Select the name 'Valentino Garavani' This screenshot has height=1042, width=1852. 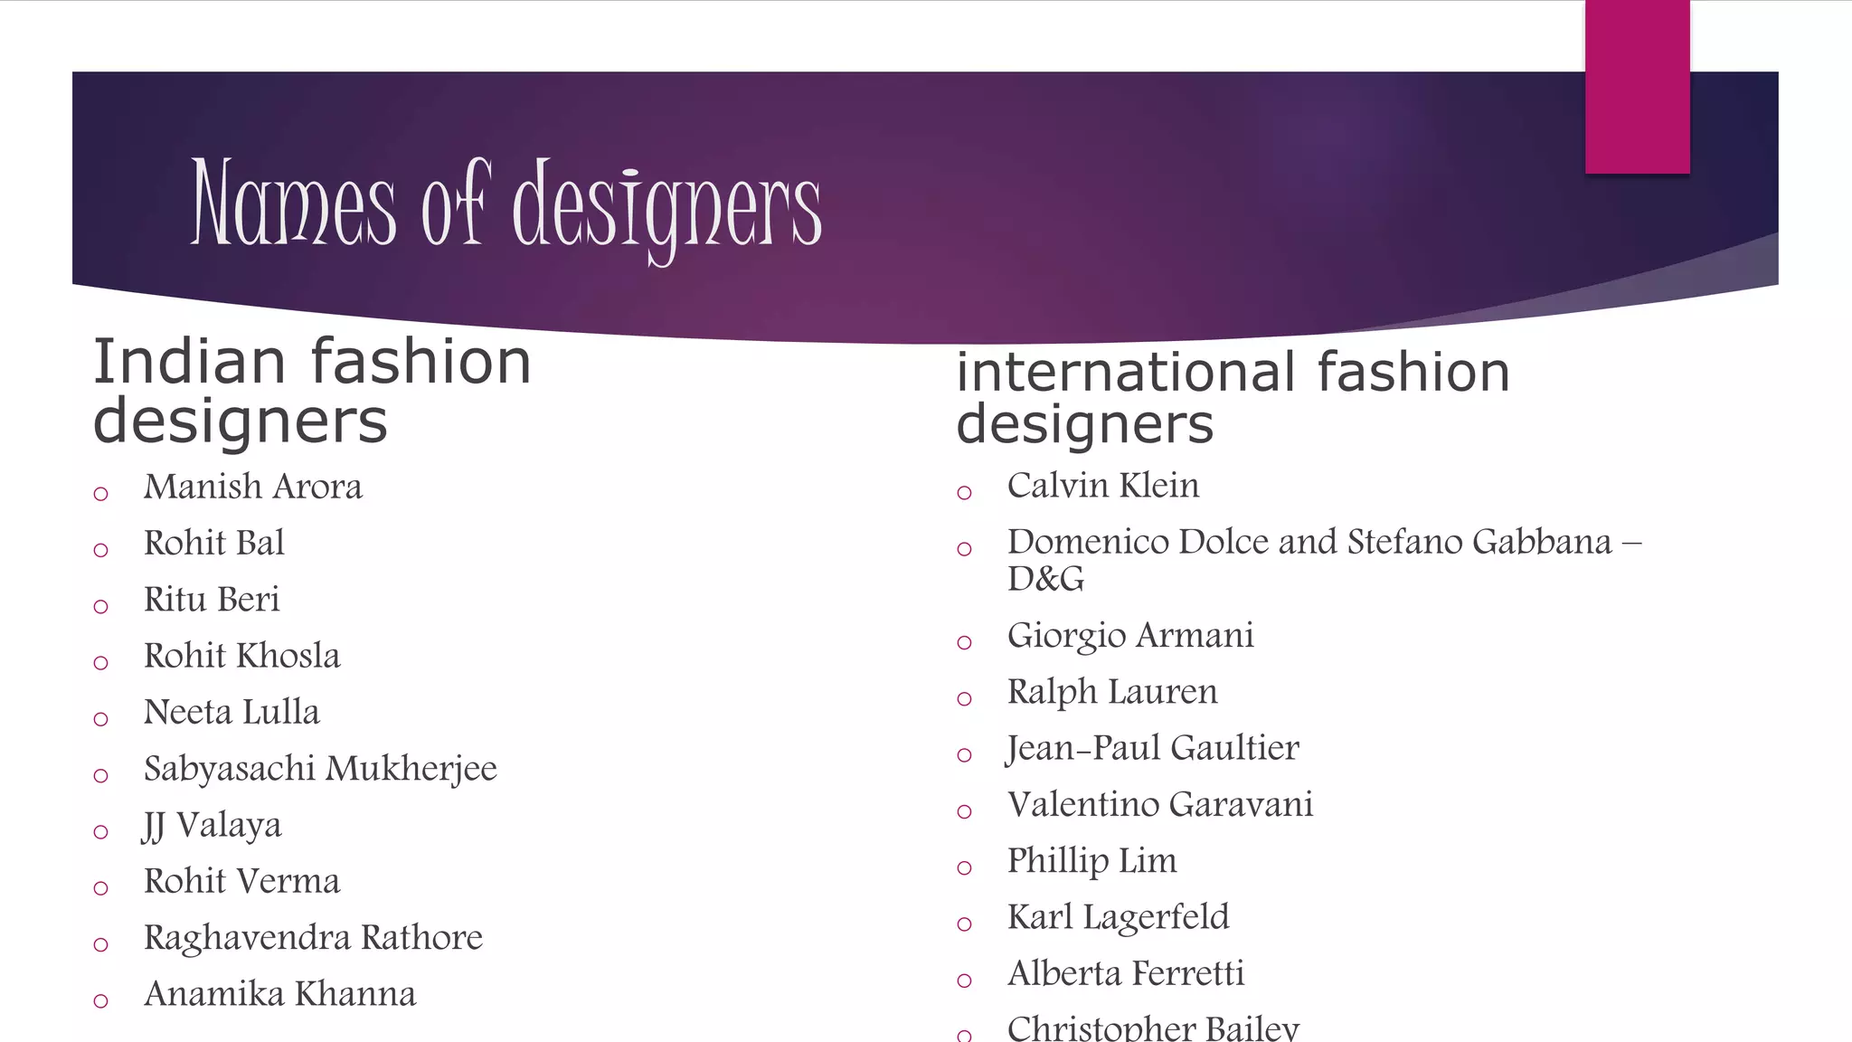tap(1160, 804)
